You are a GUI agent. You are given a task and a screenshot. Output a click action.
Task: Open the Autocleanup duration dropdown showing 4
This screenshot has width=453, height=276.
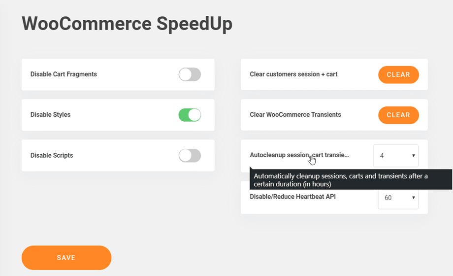(x=395, y=155)
